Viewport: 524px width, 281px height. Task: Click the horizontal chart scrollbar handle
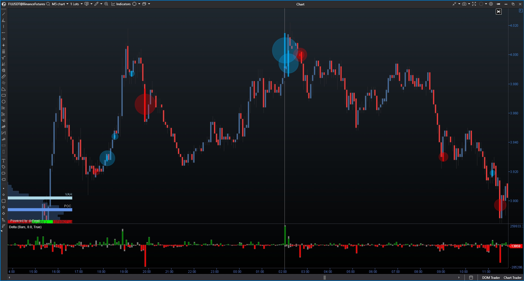click(324, 278)
